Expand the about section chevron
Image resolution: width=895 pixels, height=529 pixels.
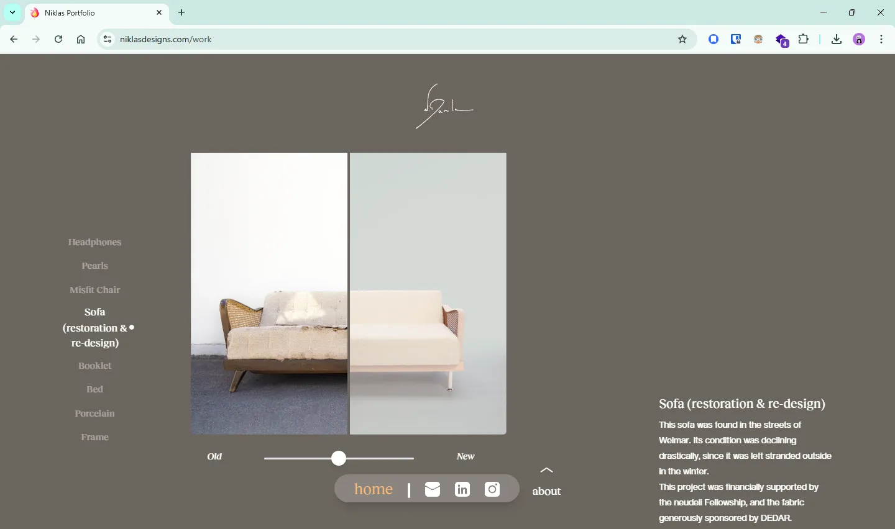click(x=546, y=471)
